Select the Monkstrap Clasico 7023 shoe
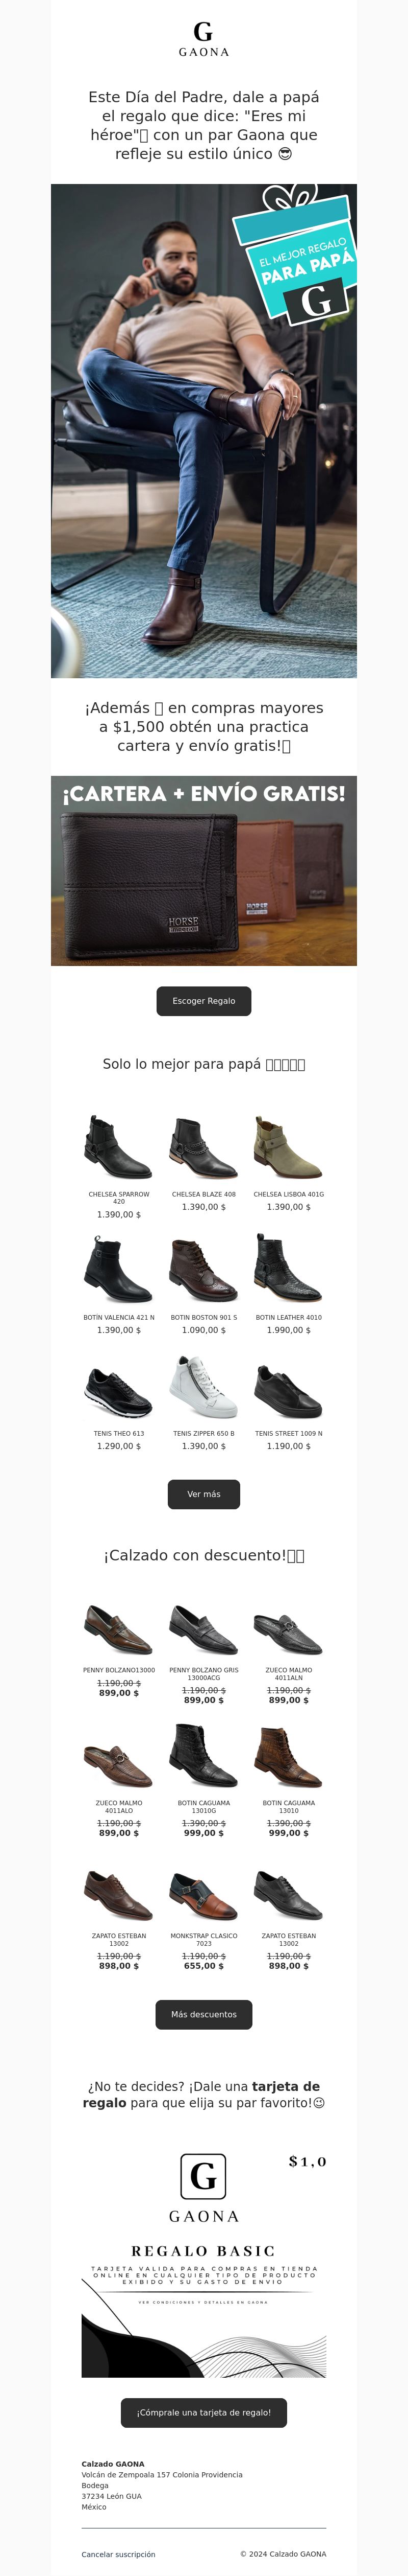 pos(203,1896)
